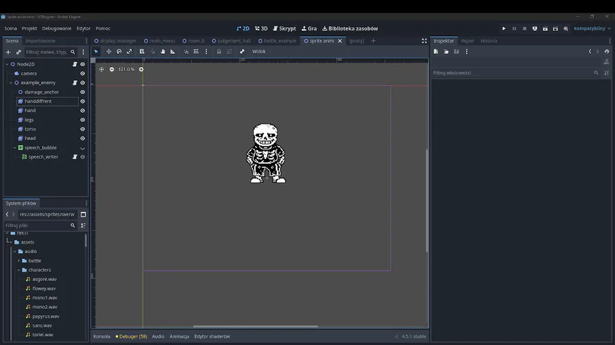Toggle visibility of the torso node

[x=83, y=129]
